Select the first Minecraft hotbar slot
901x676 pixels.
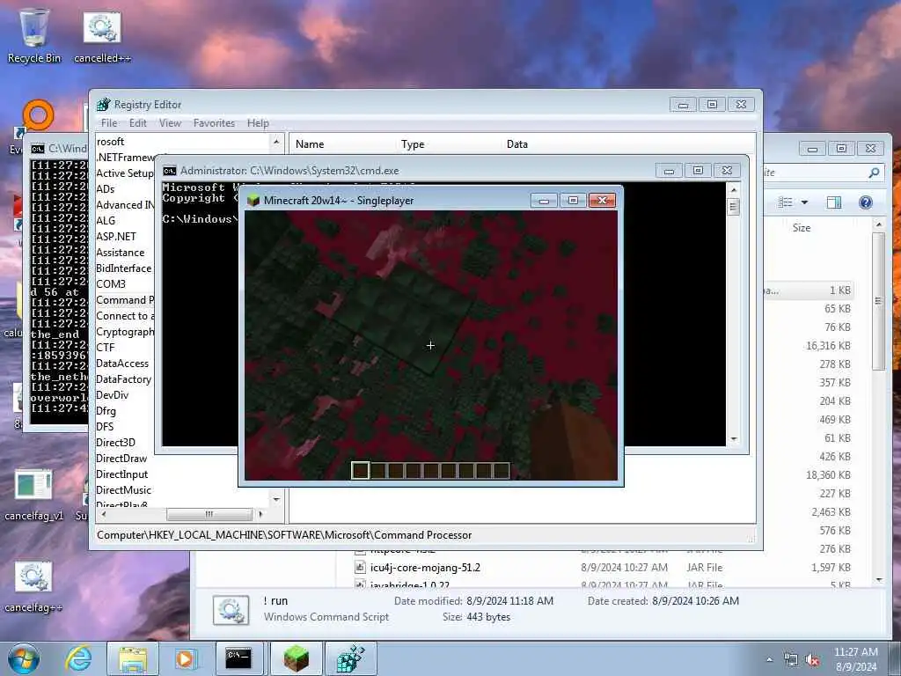click(360, 470)
